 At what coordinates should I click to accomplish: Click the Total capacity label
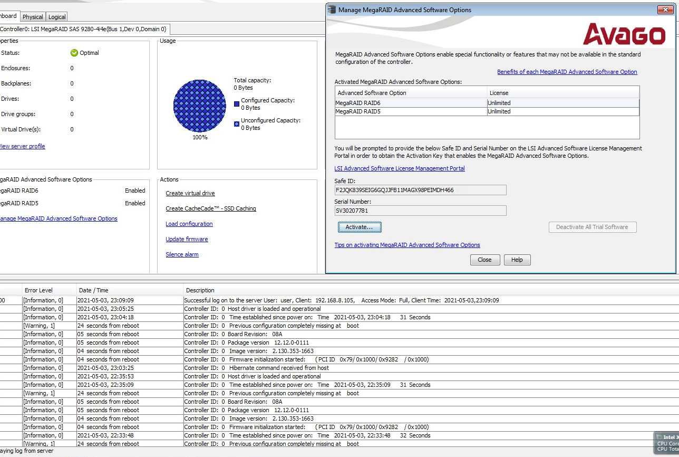[253, 80]
